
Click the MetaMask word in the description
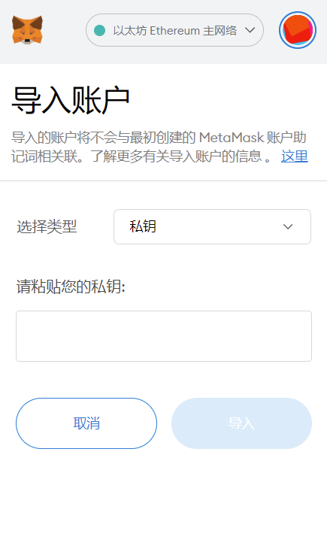tap(232, 138)
